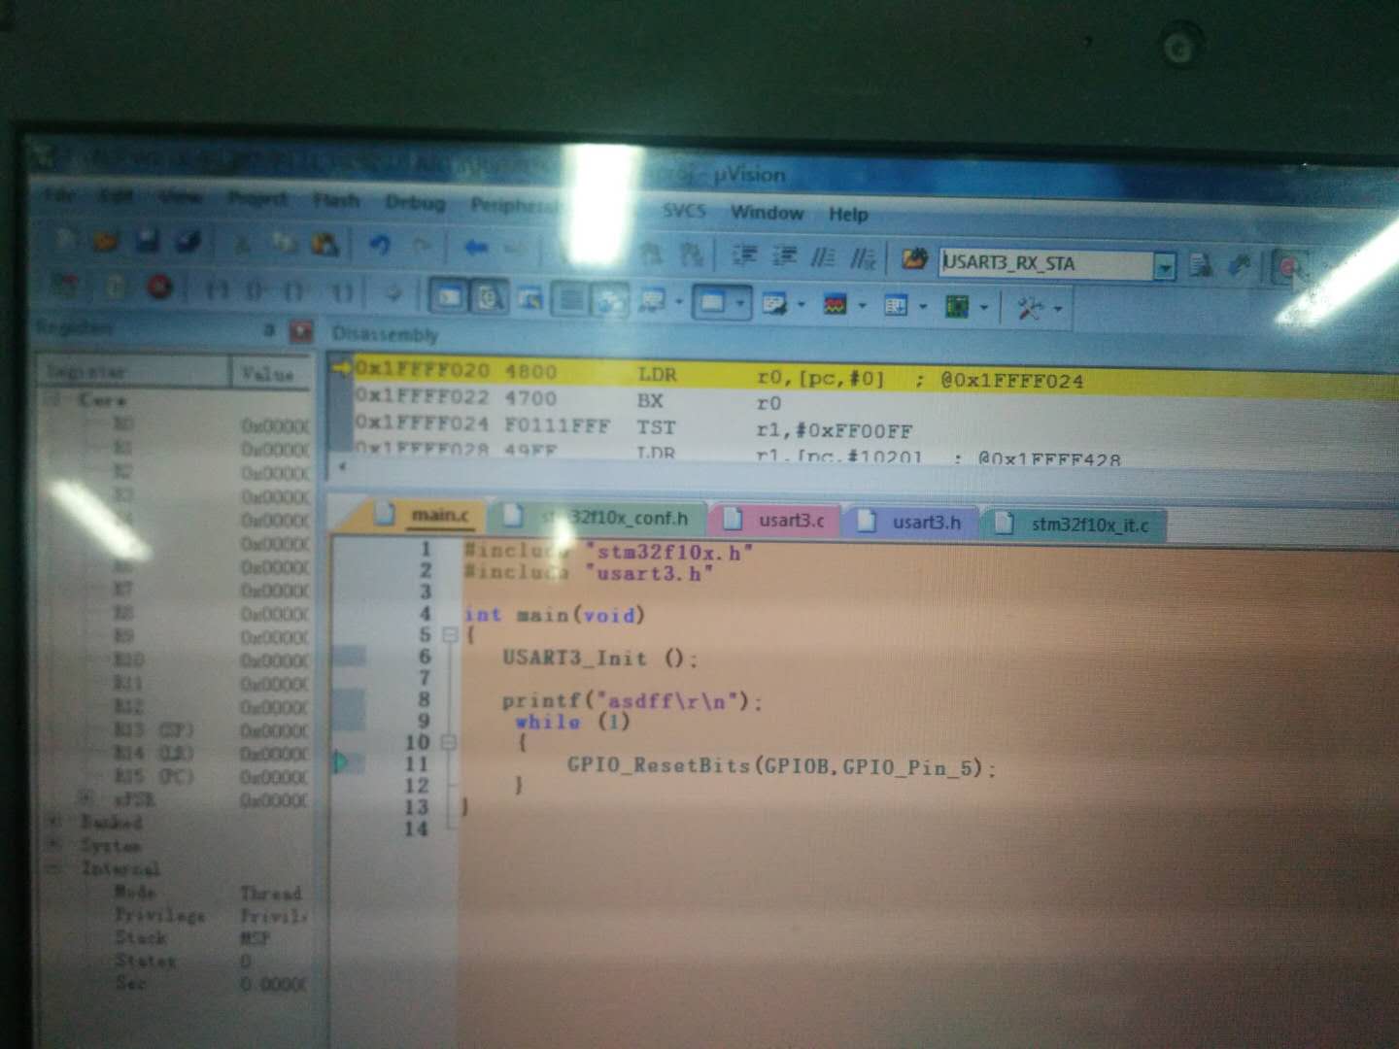Click the Save file toolbar icon

[x=148, y=241]
